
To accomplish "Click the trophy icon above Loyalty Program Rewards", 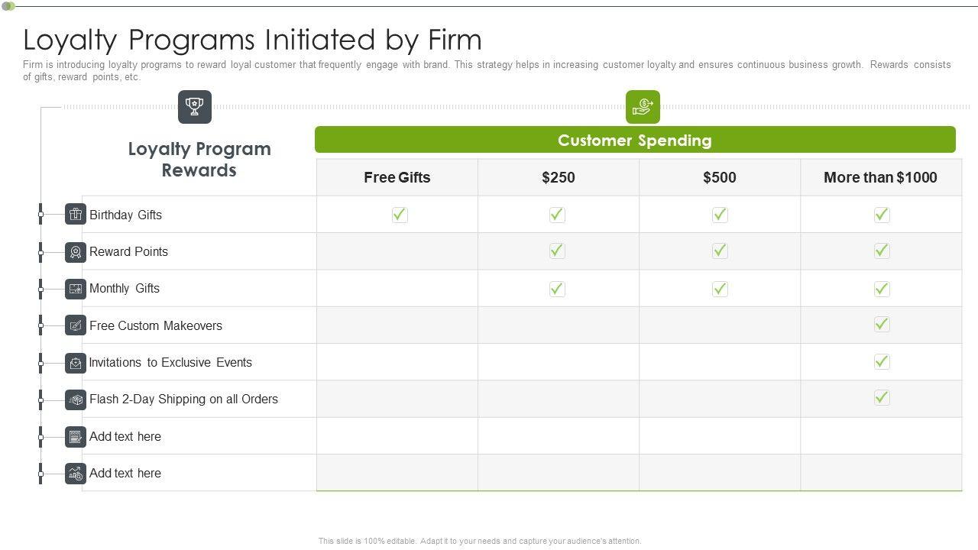I will 195,107.
